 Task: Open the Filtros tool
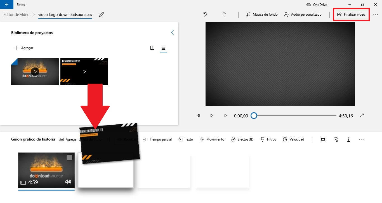click(268, 139)
